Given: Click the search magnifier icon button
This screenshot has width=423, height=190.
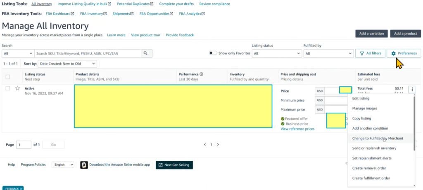Looking at the screenshot, I should point(147,53).
